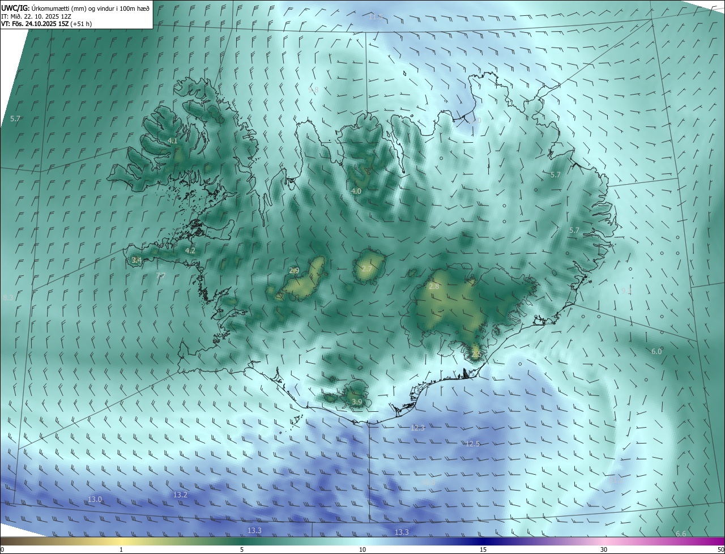Screen dimensions: 725x554
Task: Click the colorbar tick label 1
Action: (121, 549)
